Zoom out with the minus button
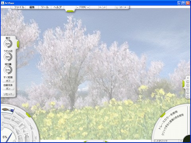The height and width of the screenshot is (143, 191). pyautogui.click(x=78, y=8)
